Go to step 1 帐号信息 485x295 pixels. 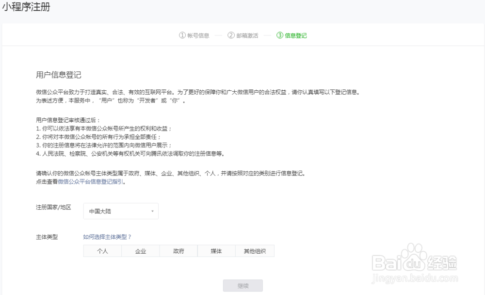(x=194, y=35)
